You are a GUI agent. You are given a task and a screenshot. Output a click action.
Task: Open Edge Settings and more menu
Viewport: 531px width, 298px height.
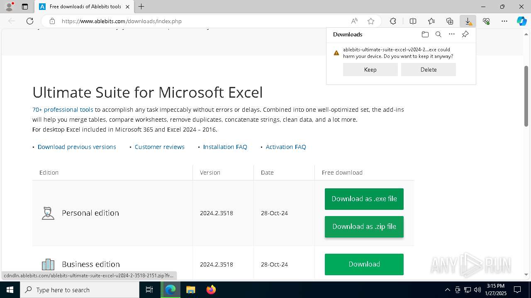click(x=504, y=21)
